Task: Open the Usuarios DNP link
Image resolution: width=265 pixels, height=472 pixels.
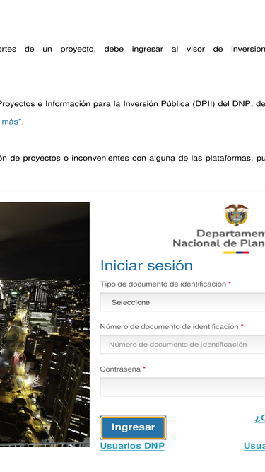Action: tap(132, 446)
